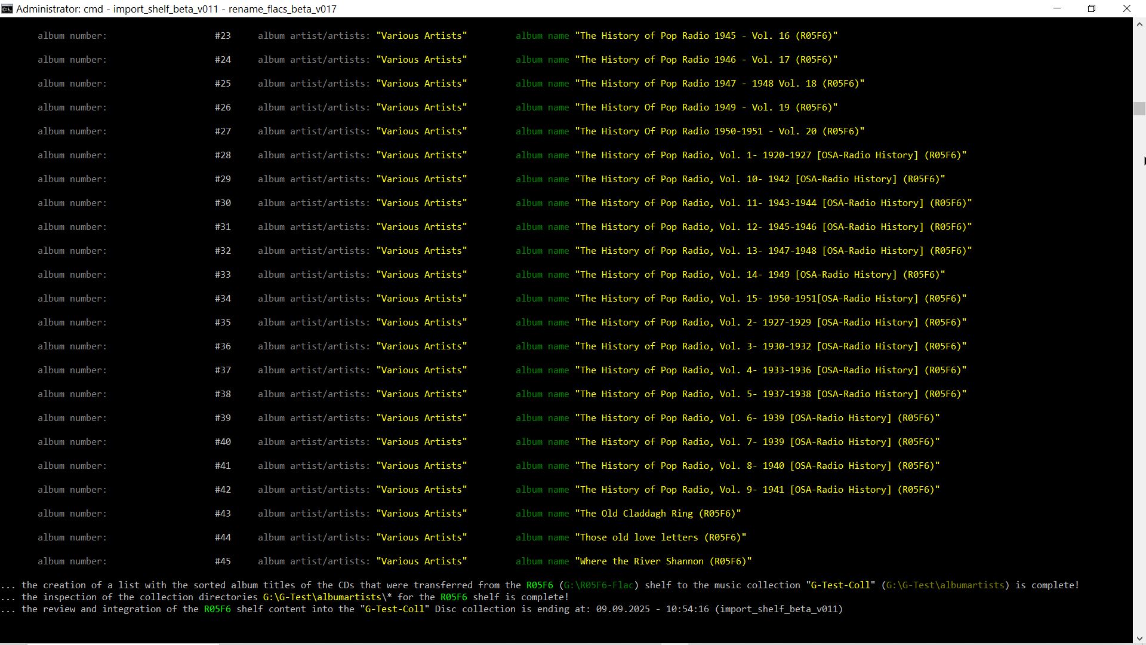Minimize the cmd window

click(1057, 8)
